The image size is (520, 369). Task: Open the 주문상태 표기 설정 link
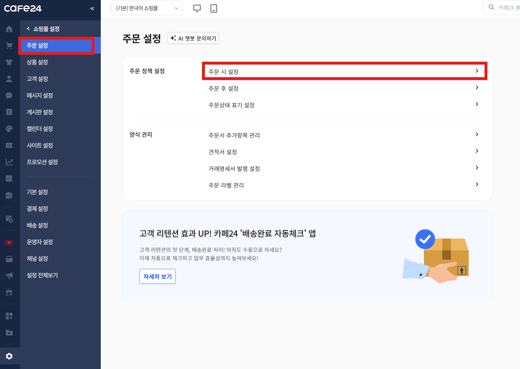232,105
